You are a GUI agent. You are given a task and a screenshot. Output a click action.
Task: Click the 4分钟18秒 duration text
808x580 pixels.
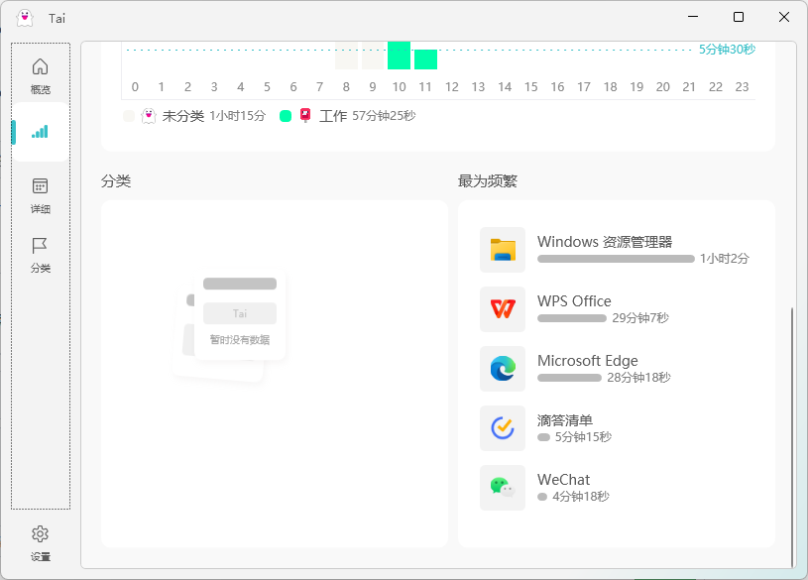click(581, 497)
